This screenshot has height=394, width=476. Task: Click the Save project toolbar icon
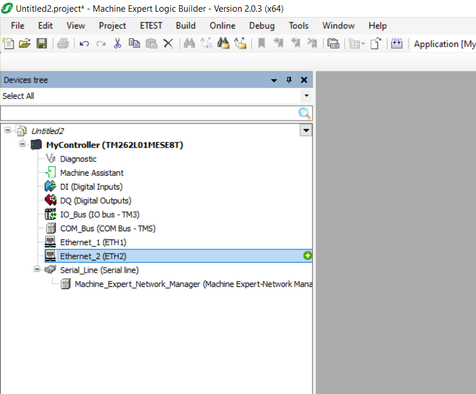[42, 43]
